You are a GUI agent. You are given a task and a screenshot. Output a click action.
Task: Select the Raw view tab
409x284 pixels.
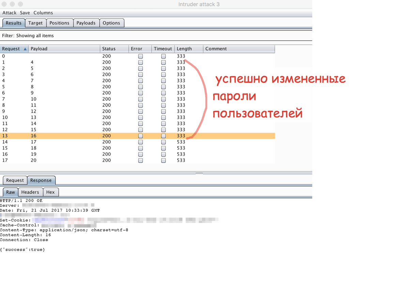11,192
